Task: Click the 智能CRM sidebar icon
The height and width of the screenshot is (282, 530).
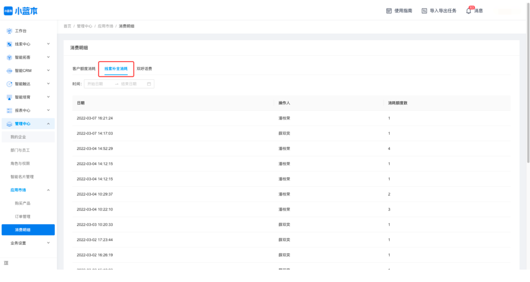Action: [x=9, y=71]
